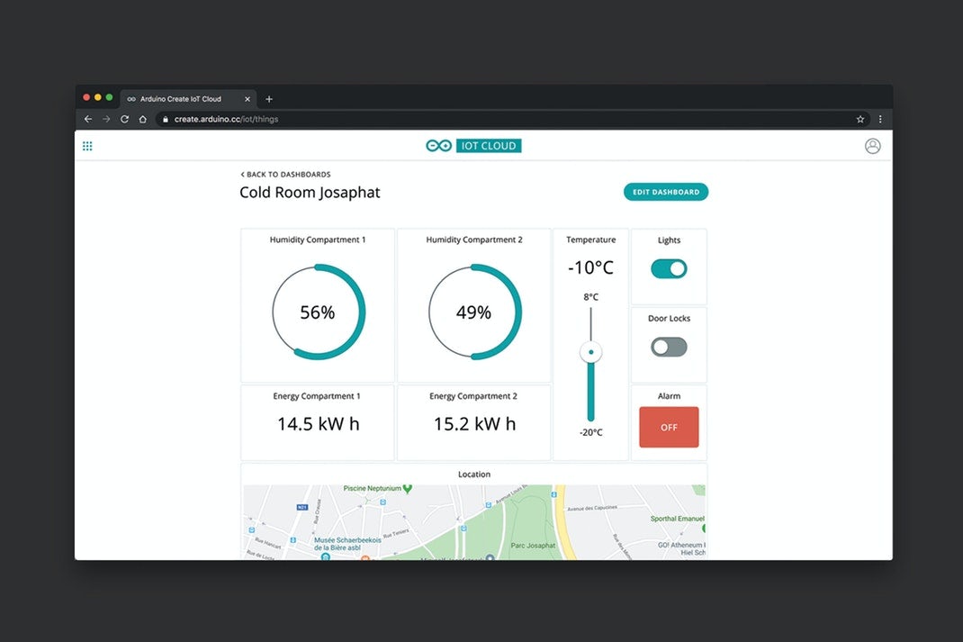The image size is (963, 642).
Task: Click the IOT CLOUD label
Action: [x=489, y=146]
